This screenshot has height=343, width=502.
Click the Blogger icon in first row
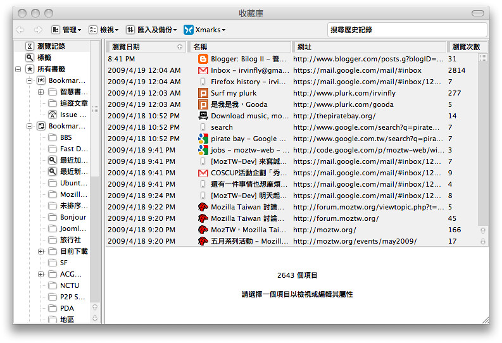point(203,59)
